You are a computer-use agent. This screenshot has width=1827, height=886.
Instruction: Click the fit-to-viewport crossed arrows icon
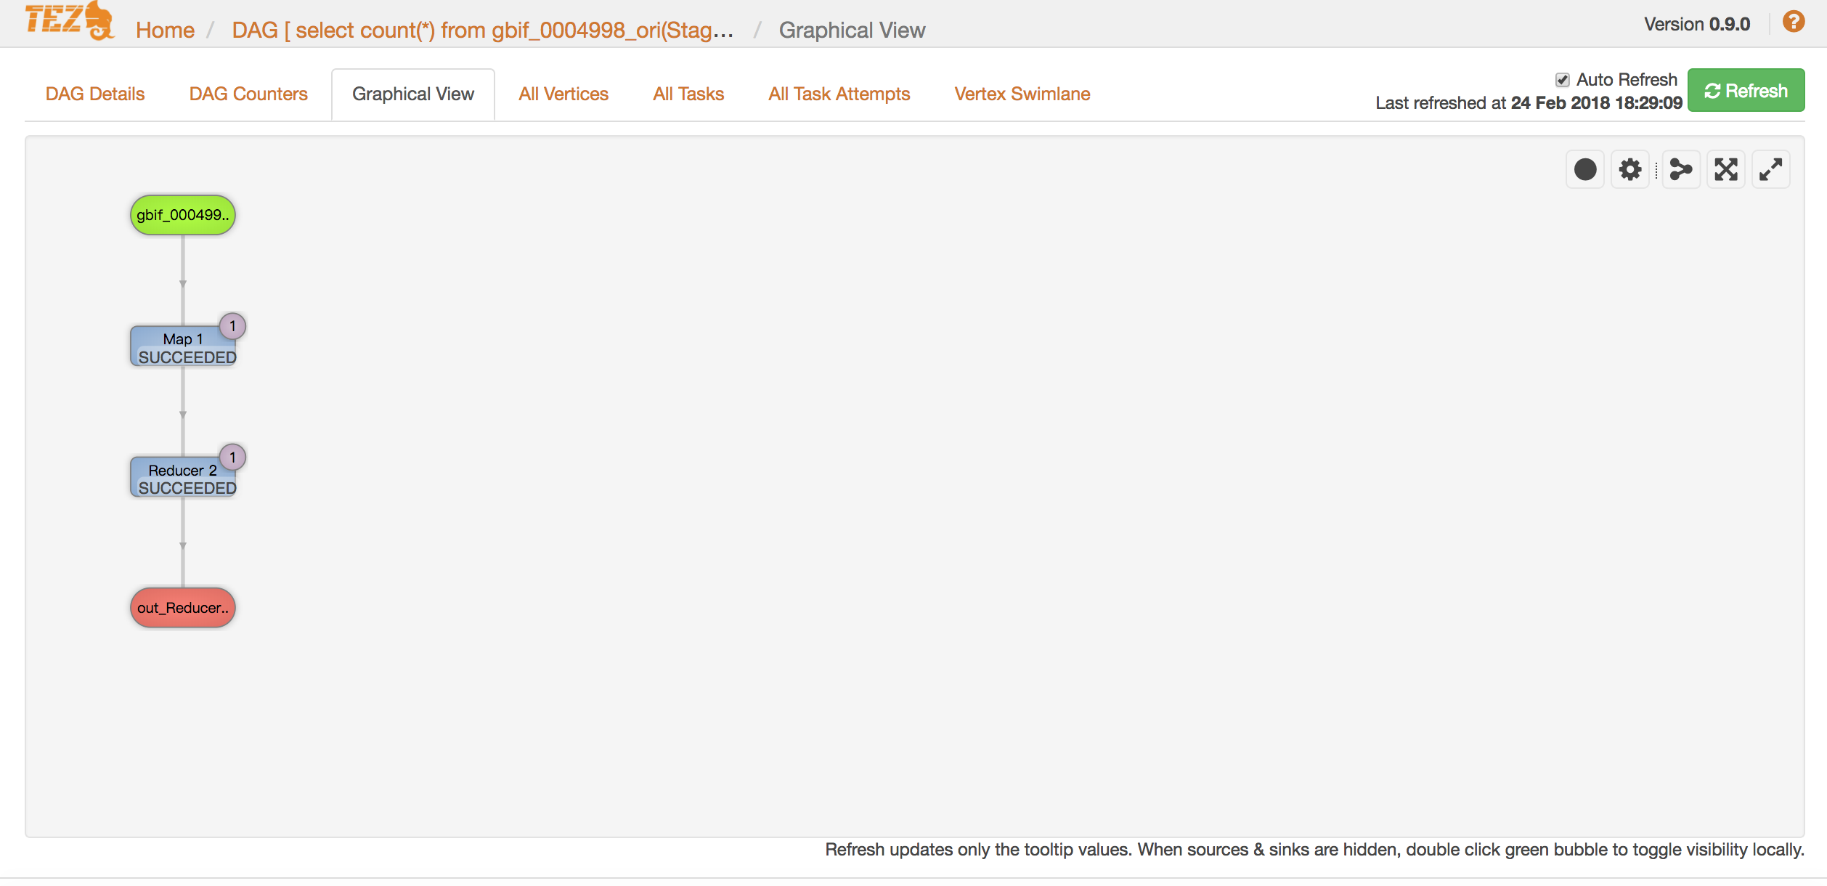[1726, 170]
